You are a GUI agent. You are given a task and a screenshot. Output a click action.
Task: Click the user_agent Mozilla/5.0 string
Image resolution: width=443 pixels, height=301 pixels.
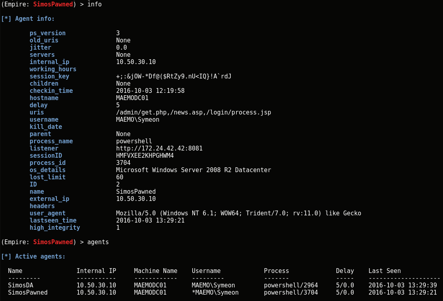238,213
